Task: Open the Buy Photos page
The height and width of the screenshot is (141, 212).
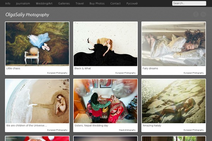Action: (97, 4)
